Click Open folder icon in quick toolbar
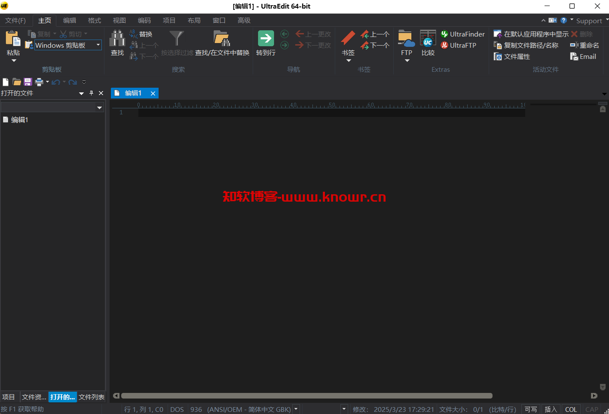The image size is (609, 414). coord(17,82)
